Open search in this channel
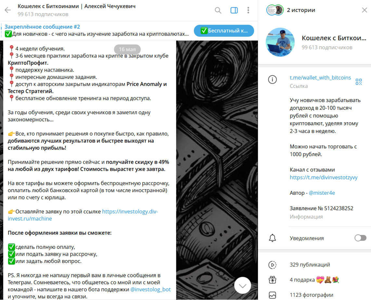This screenshot has height=300, width=371. point(218,10)
